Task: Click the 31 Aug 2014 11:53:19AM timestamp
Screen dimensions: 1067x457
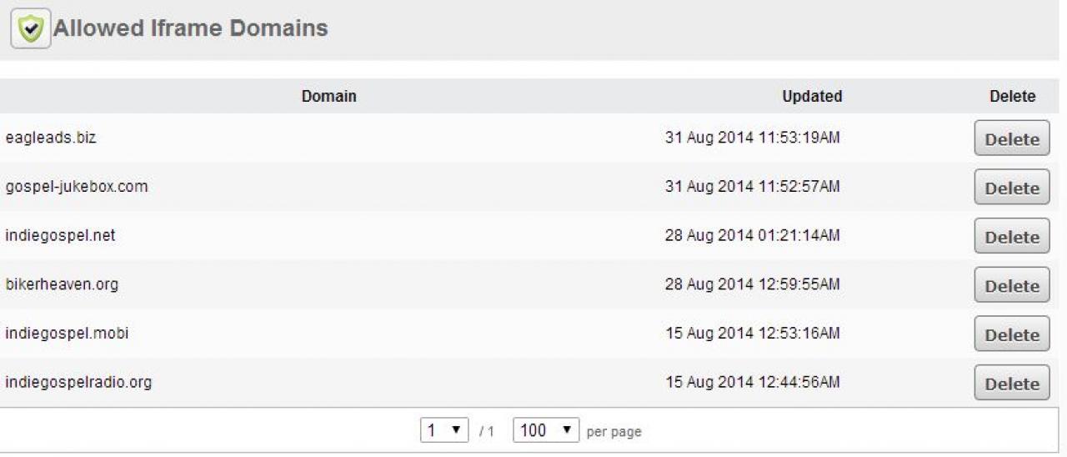Action: tap(752, 138)
